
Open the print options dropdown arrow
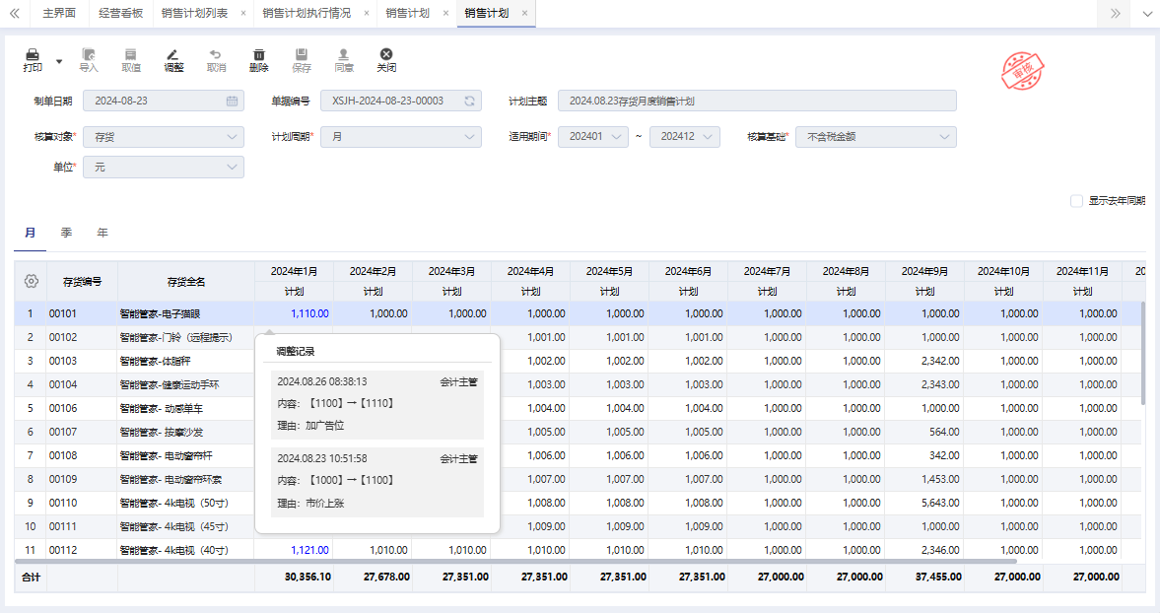[x=59, y=61]
